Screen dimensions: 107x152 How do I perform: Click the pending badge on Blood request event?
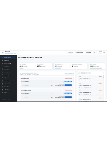point(100,76)
